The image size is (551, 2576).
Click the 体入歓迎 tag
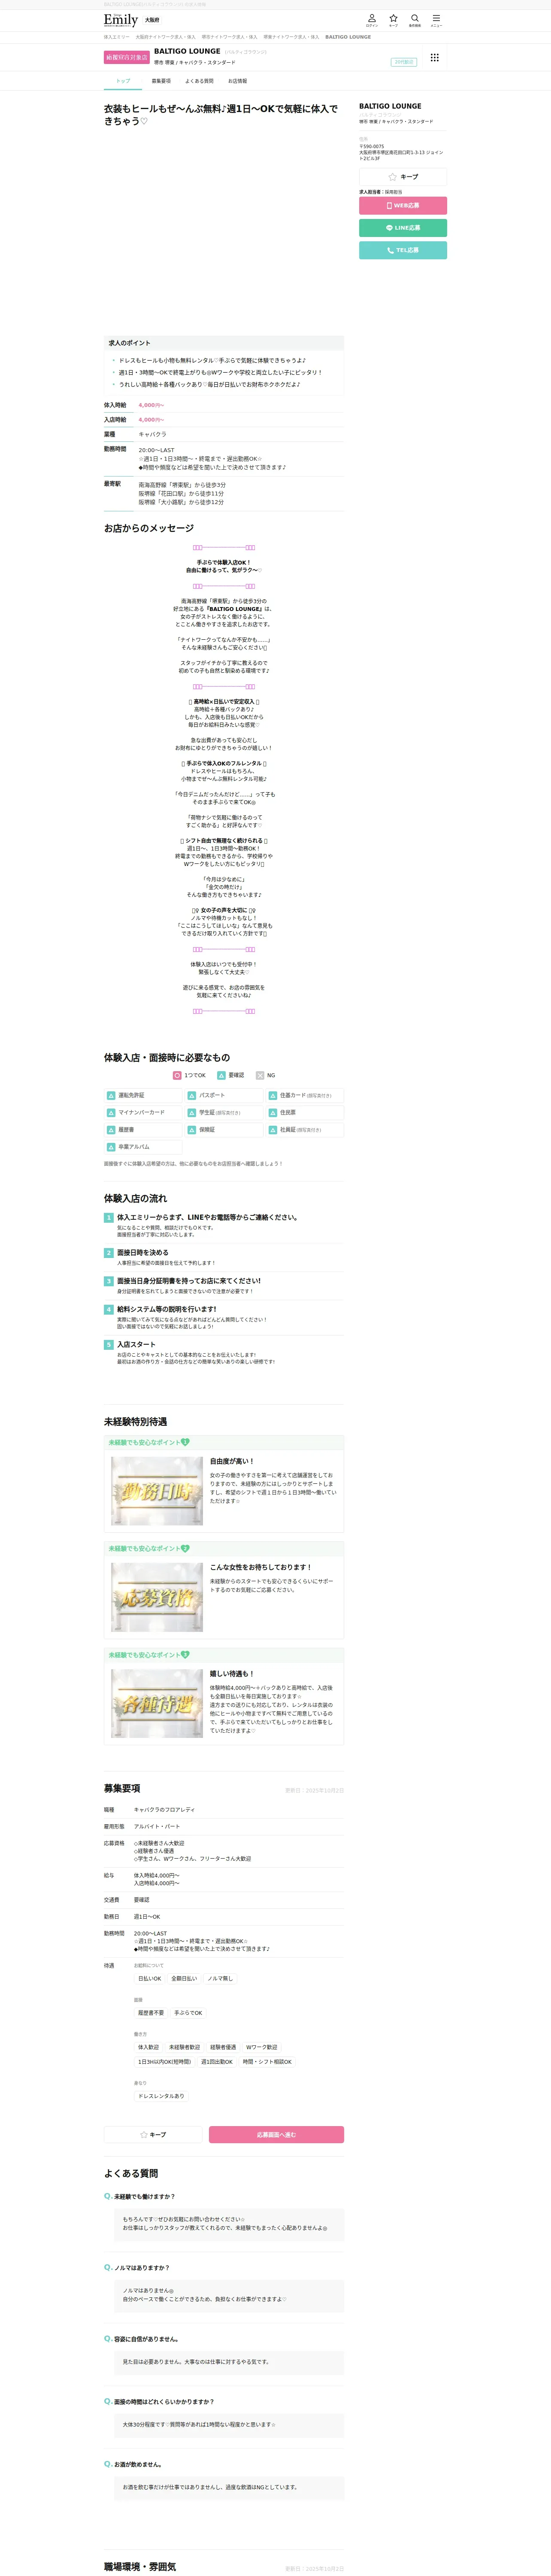[x=149, y=2047]
